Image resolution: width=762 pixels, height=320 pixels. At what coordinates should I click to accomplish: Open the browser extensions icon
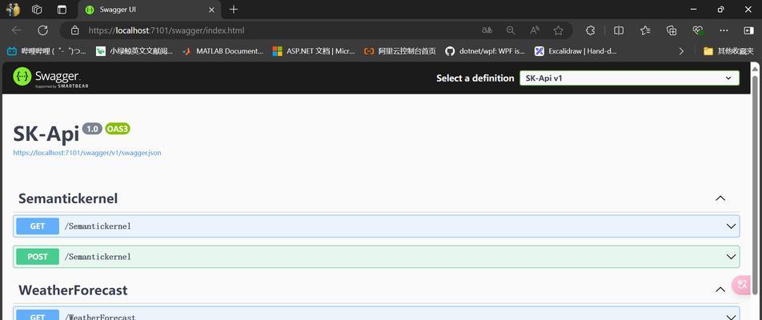[591, 30]
